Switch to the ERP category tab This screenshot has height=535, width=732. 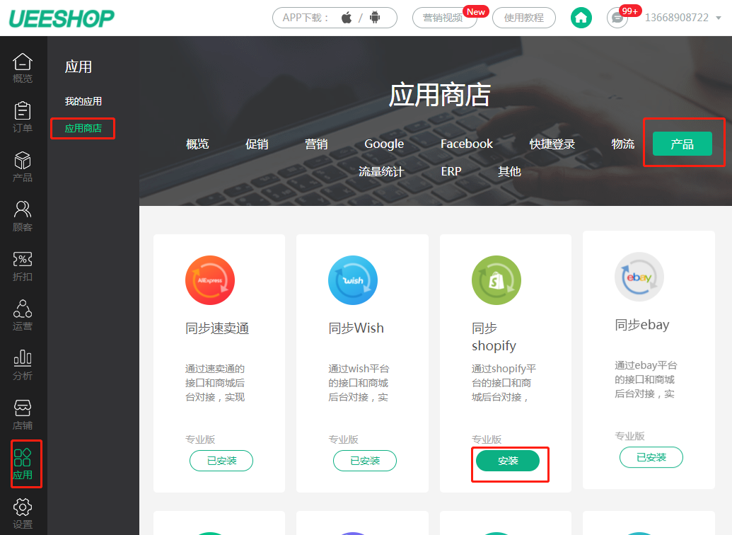pos(451,171)
